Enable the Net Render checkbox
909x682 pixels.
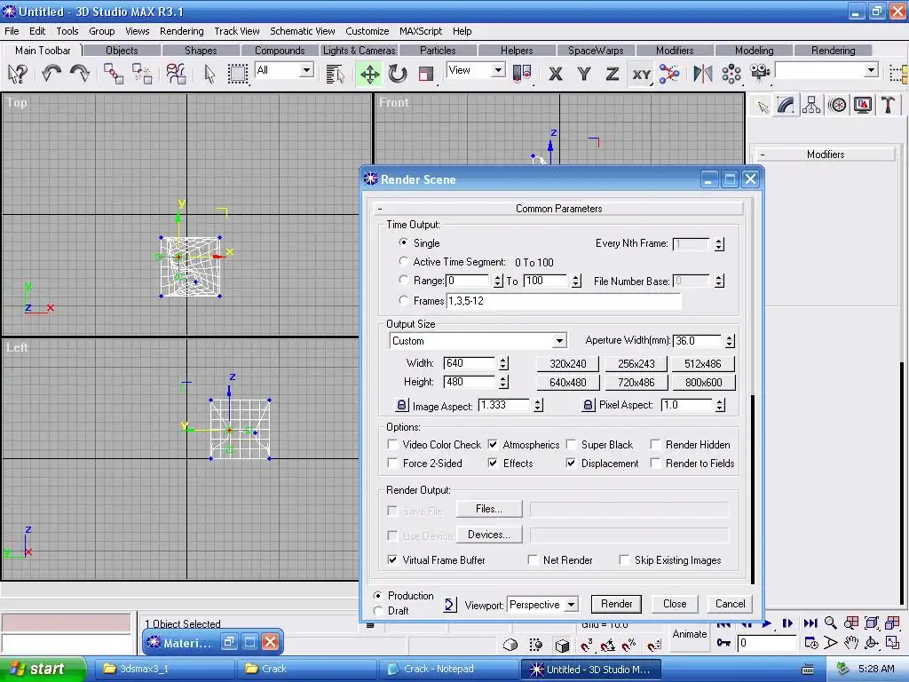533,559
